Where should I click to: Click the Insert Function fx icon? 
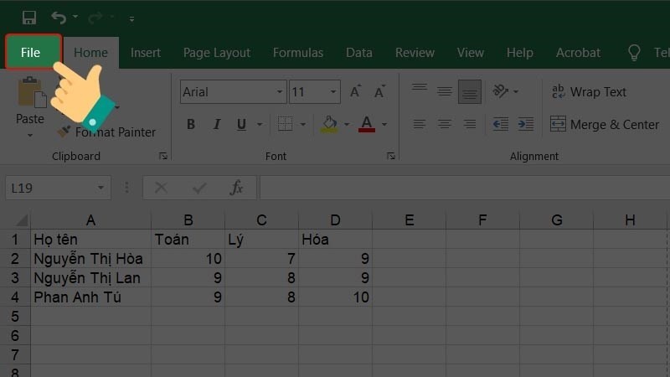tap(236, 187)
